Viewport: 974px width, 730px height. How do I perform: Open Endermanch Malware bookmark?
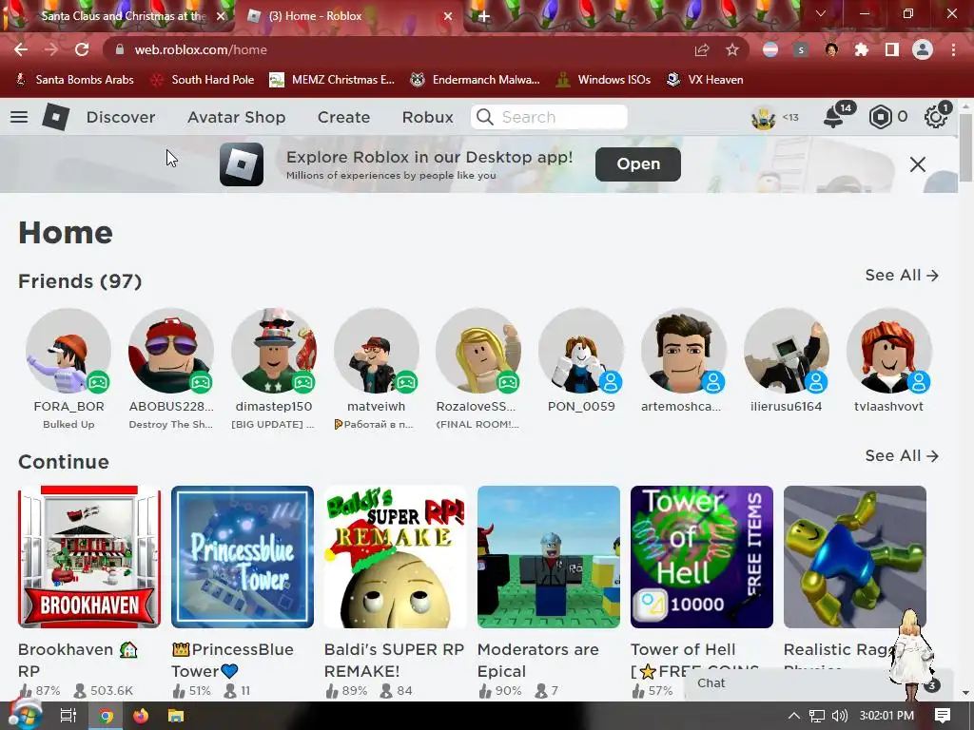tap(476, 80)
